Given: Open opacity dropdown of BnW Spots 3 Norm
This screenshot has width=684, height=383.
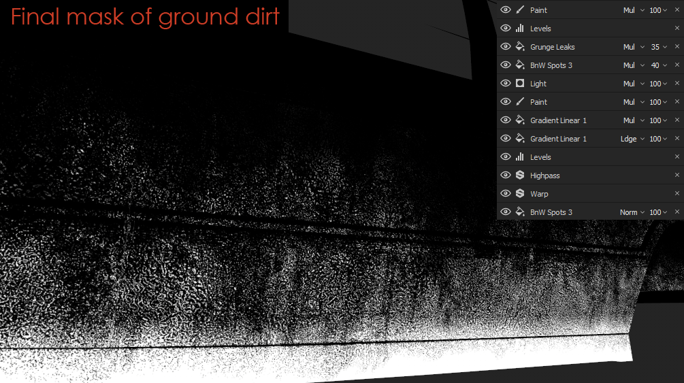Looking at the screenshot, I should click(x=658, y=212).
